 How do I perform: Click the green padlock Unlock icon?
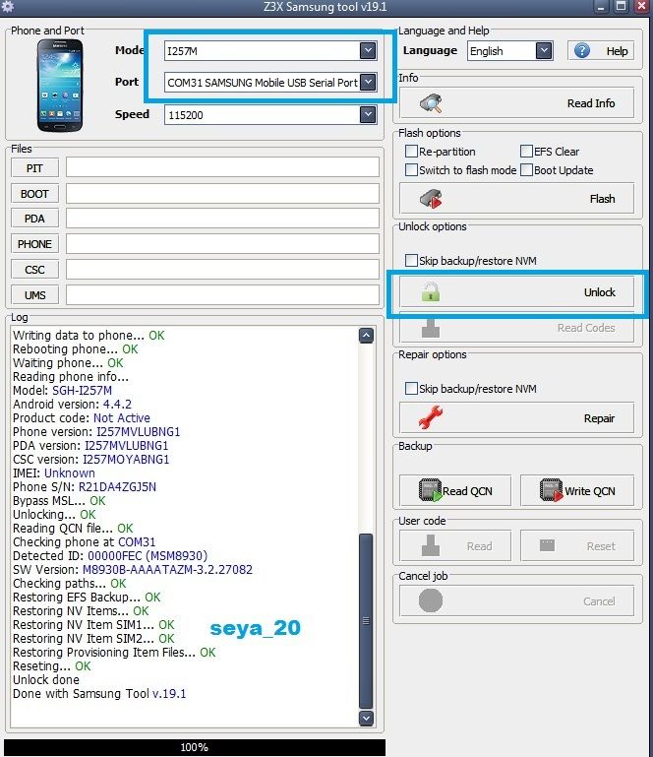point(431,292)
